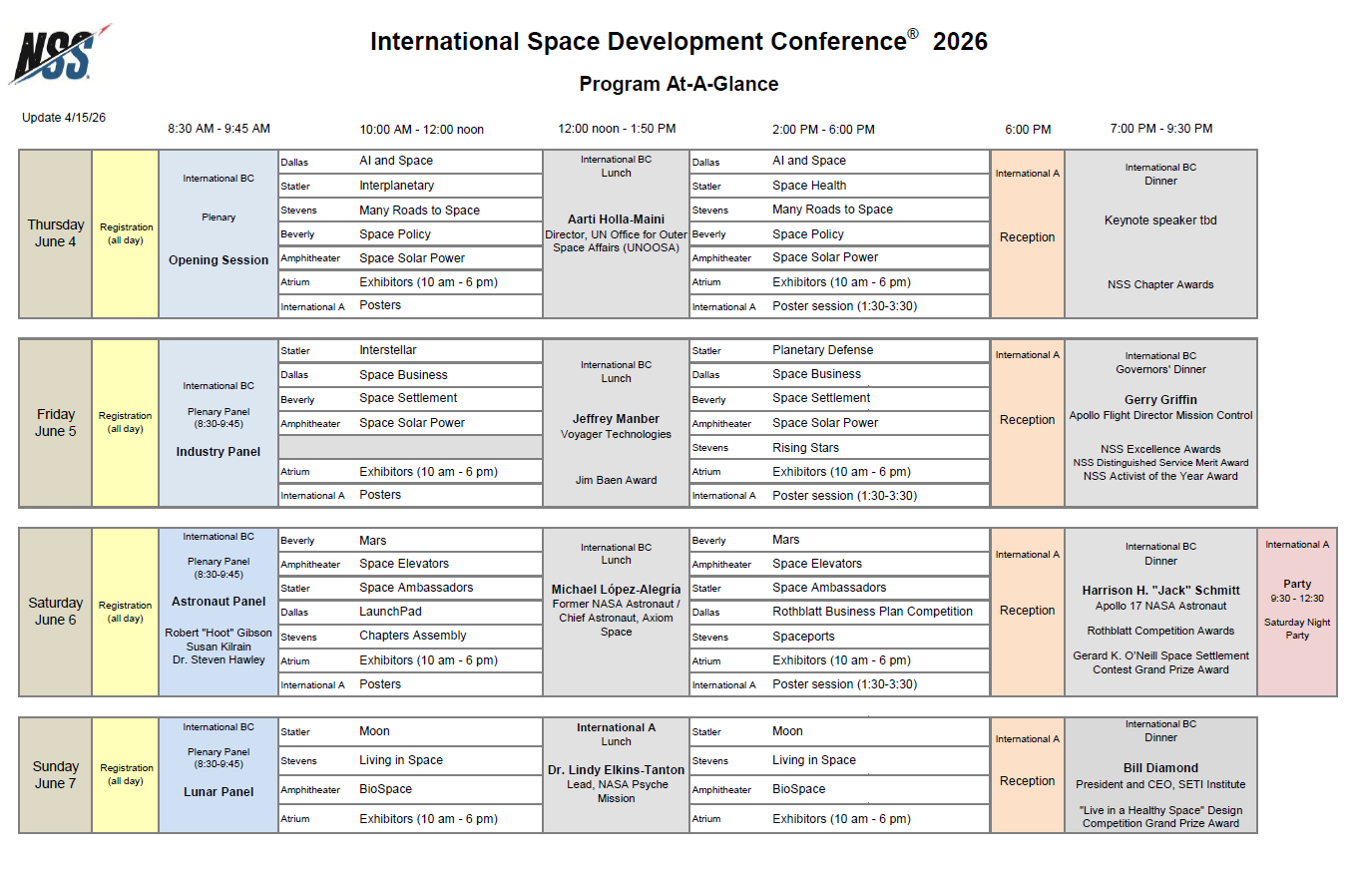This screenshot has width=1357, height=869.
Task: Open Saturday's Astronaut Panel plenary
Action: 219,602
